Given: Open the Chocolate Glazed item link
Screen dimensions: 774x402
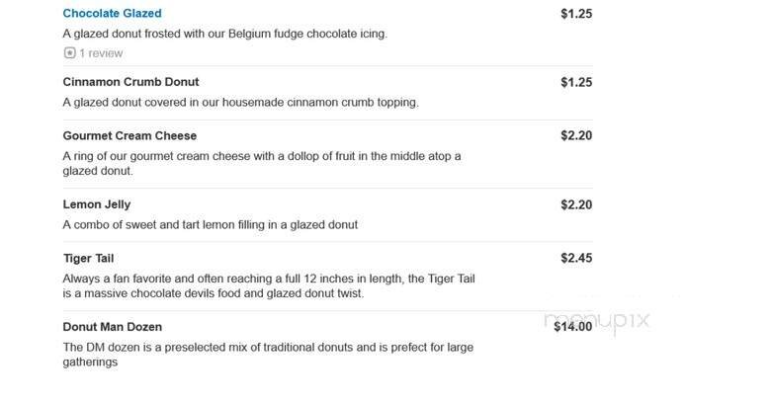Looking at the screenshot, I should (112, 14).
